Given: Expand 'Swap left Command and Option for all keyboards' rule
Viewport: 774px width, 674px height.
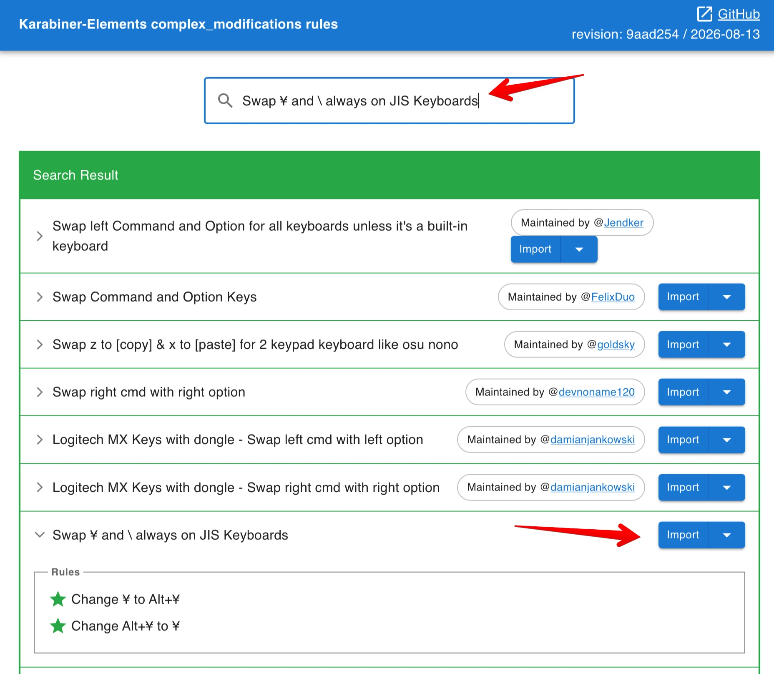Looking at the screenshot, I should pos(40,236).
